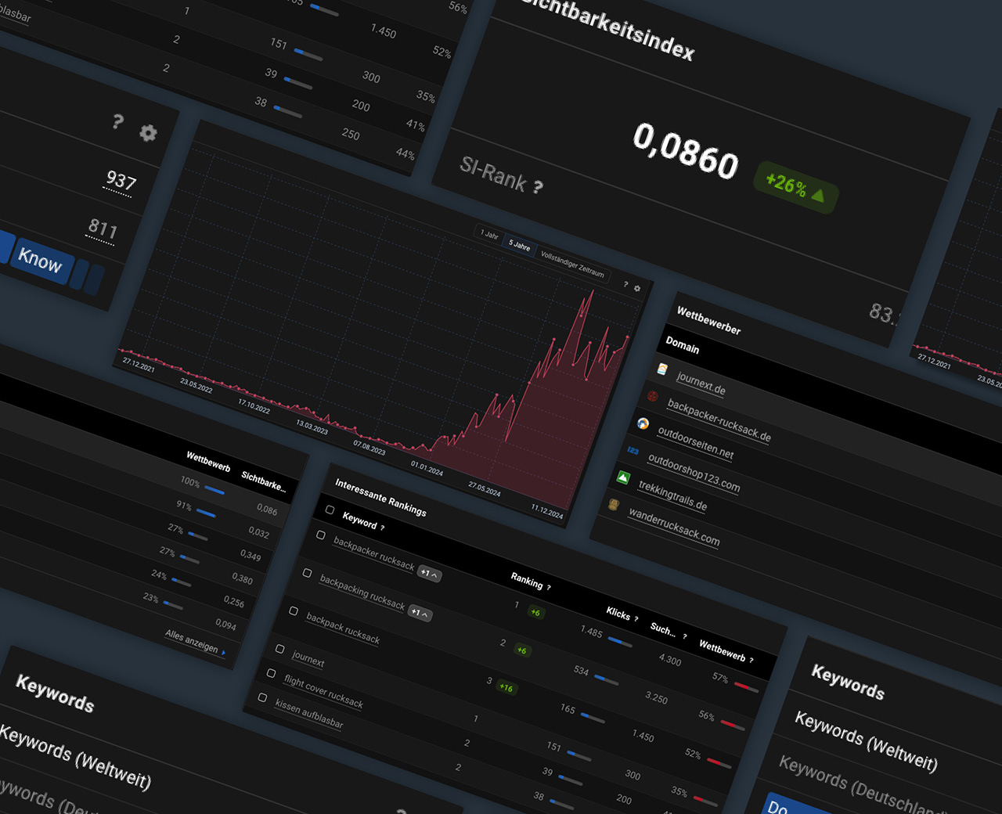Switch the chart to 1 Jahr

coord(489,234)
